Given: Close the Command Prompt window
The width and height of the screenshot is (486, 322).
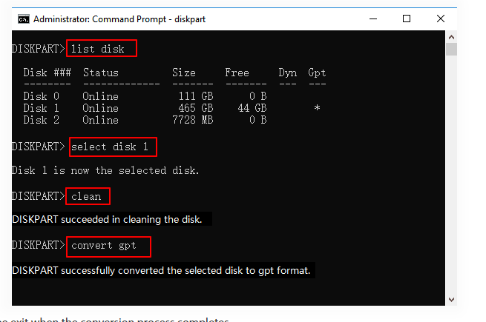Looking at the screenshot, I should 440,19.
